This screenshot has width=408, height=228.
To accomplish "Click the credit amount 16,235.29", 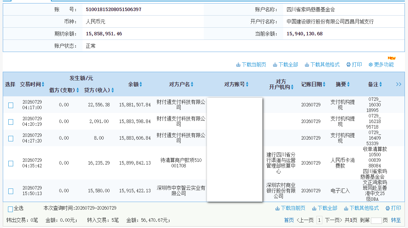I will [99, 163].
